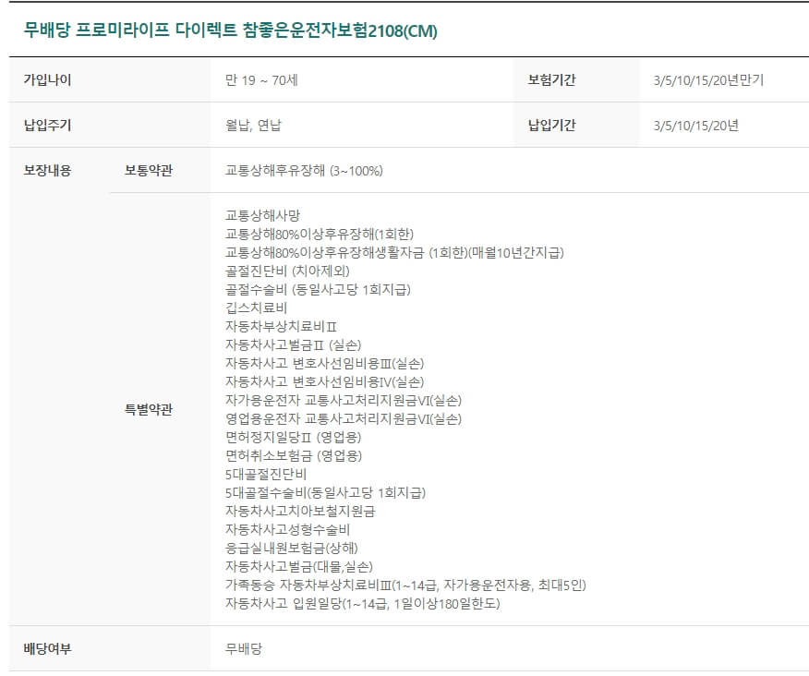Select the 5대골절진단비 line

(266, 475)
